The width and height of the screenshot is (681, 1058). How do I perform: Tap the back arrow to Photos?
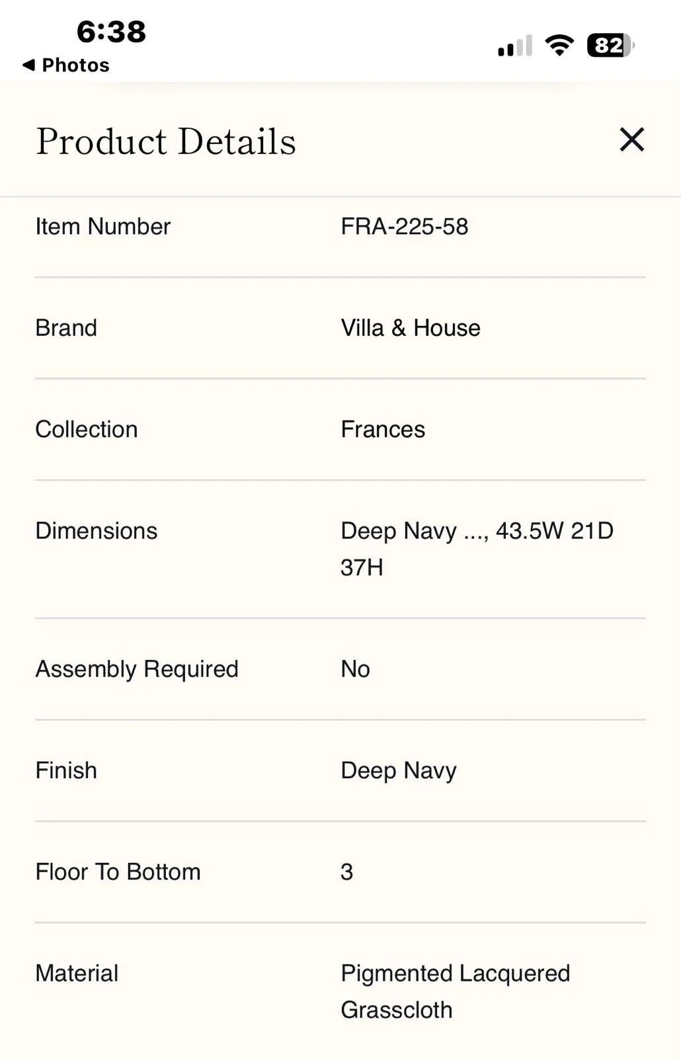tap(28, 65)
